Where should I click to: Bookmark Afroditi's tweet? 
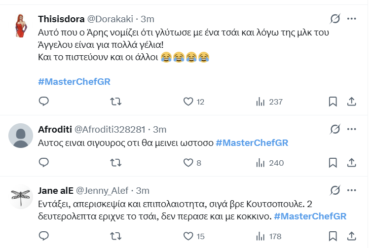tap(333, 163)
